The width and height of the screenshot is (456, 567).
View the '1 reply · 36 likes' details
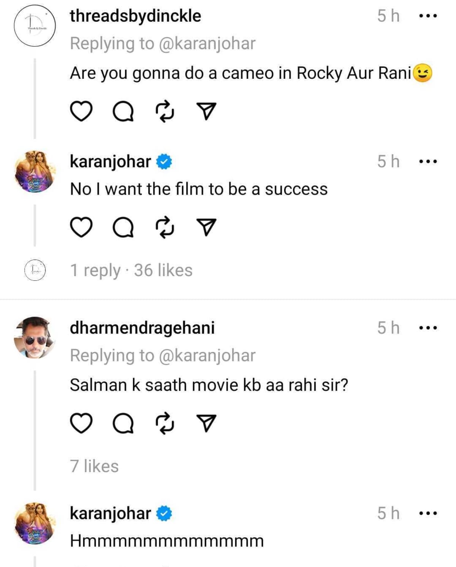(131, 270)
